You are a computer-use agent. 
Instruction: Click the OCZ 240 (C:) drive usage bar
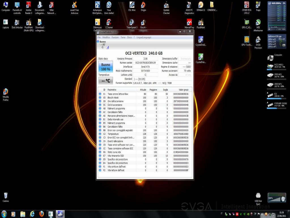pyautogui.click(x=276, y=70)
